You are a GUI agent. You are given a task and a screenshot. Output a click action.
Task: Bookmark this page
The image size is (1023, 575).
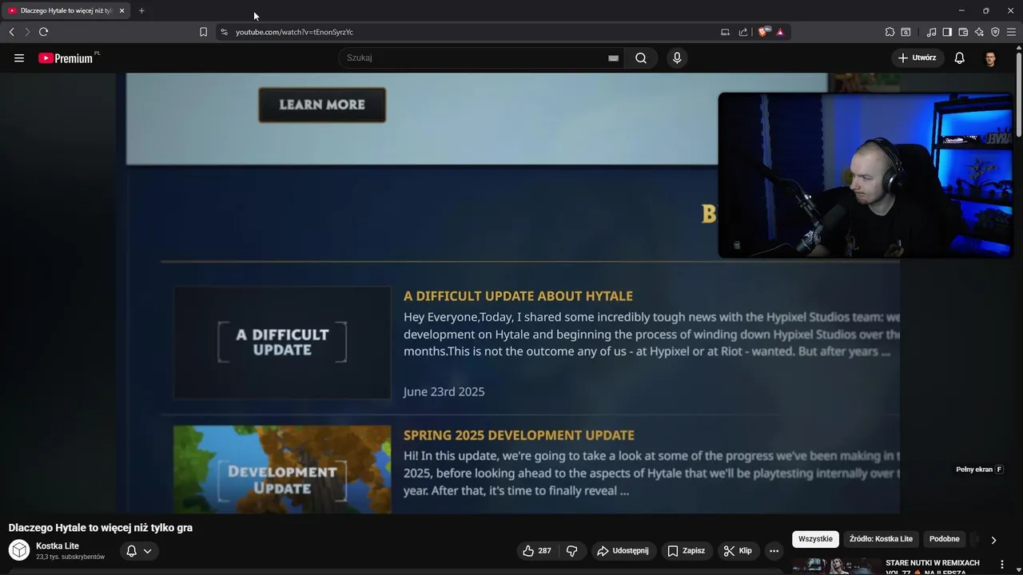coord(203,32)
